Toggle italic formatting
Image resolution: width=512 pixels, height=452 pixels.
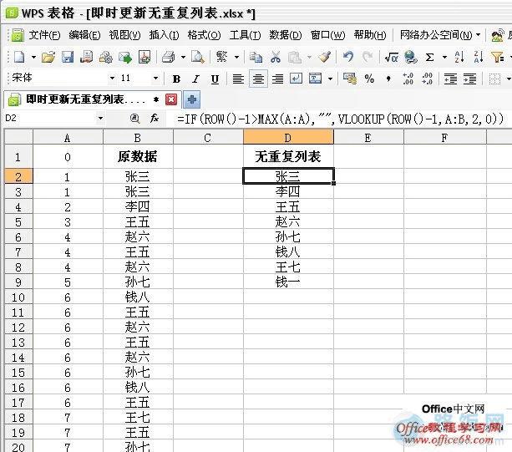point(195,79)
